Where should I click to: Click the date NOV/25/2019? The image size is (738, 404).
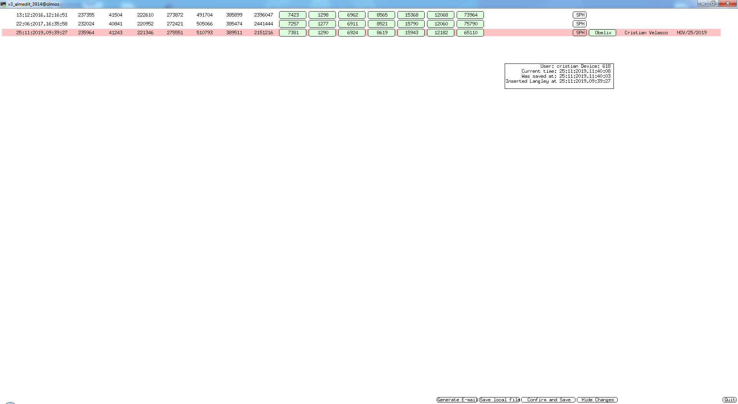(x=691, y=33)
